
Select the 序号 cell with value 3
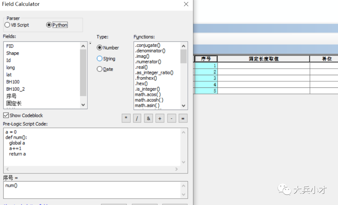[206, 78]
